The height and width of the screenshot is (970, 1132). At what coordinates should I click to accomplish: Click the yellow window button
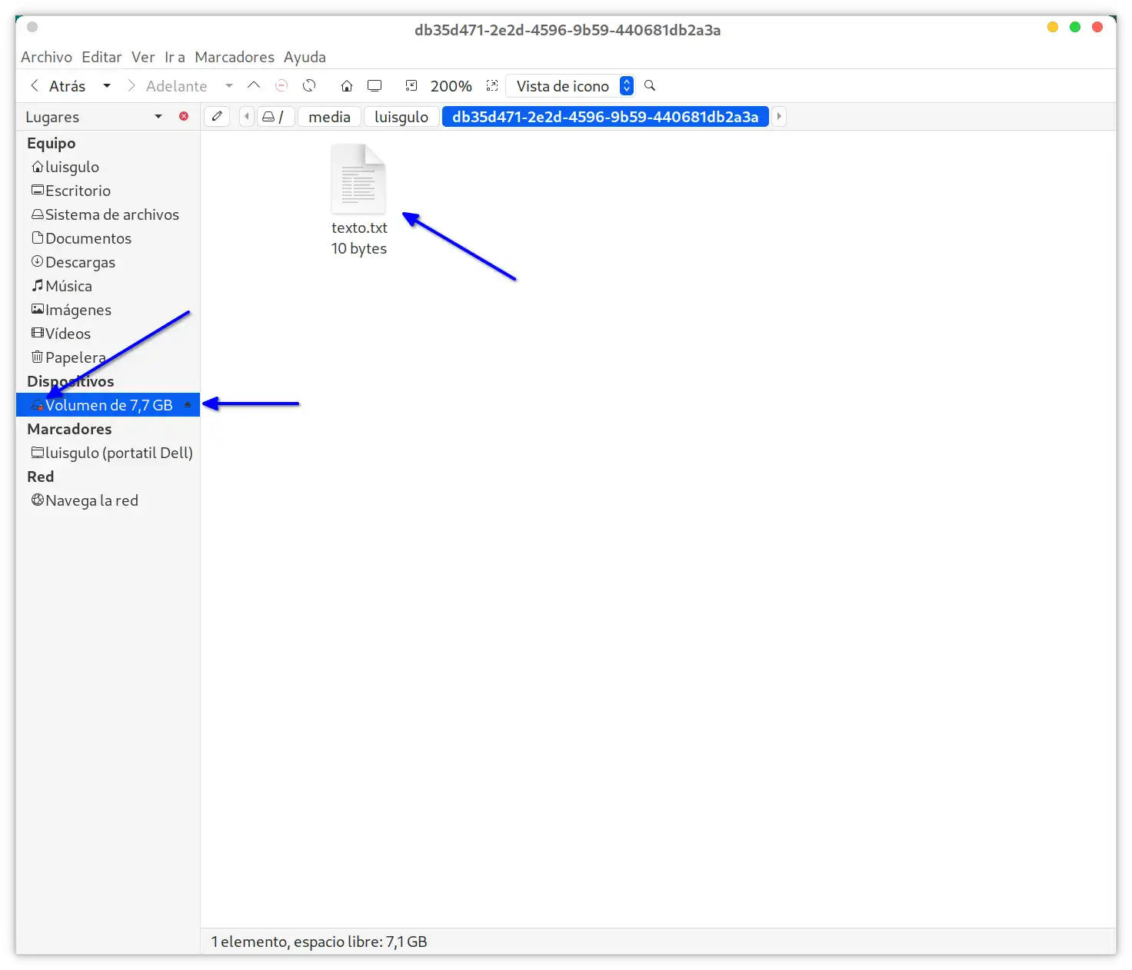[1053, 27]
